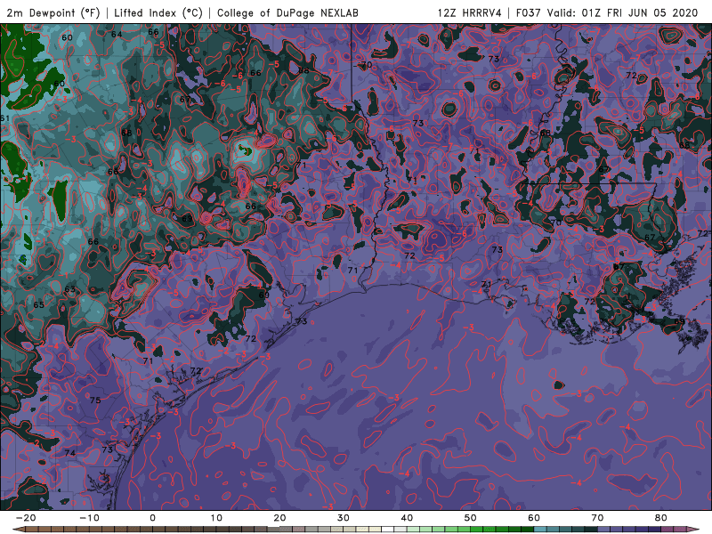Image resolution: width=712 pixels, height=534 pixels.
Task: Click the "-20" colorbar scale label
Action: pyautogui.click(x=26, y=518)
